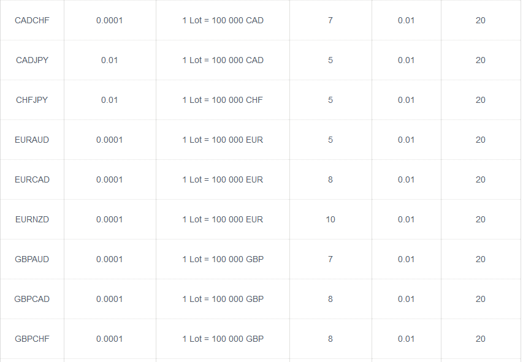Select the EURCAD spread value 8
The height and width of the screenshot is (362, 523).
330,179
